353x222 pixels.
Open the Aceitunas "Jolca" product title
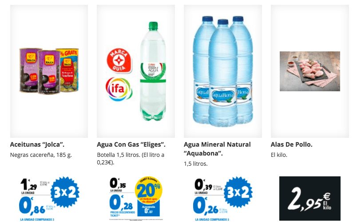pyautogui.click(x=37, y=144)
